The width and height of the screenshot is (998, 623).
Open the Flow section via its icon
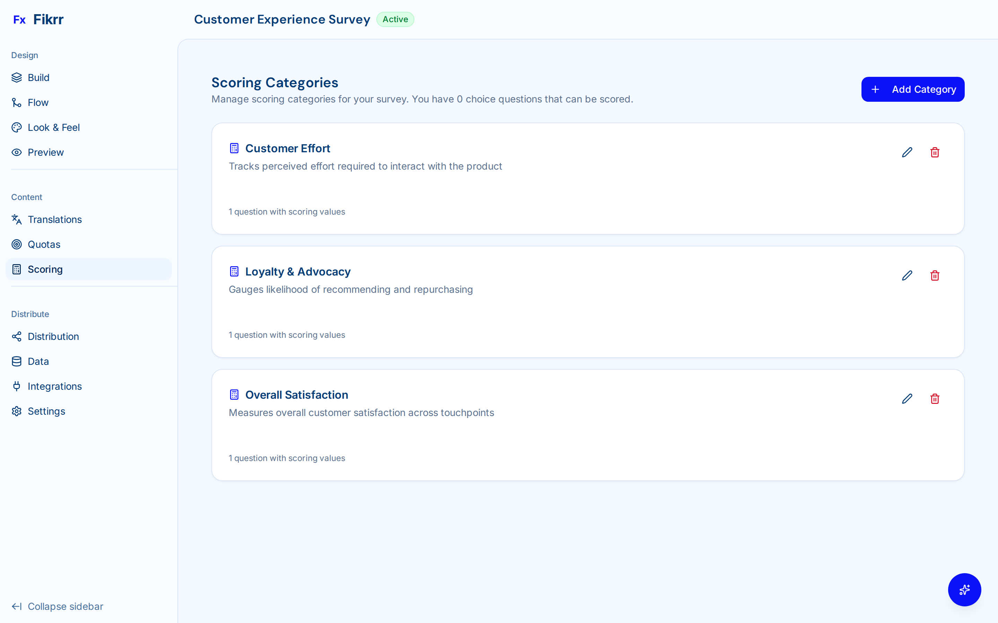pyautogui.click(x=17, y=102)
